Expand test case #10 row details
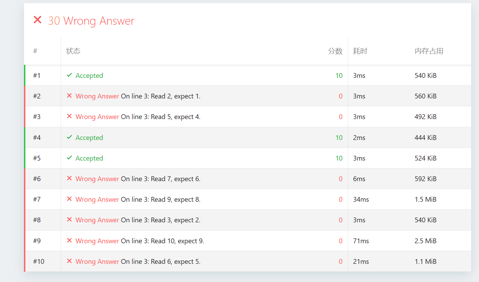 tap(38, 261)
